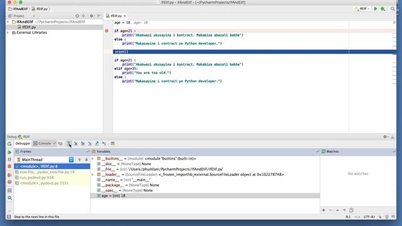402x226 pixels.
Task: Move watch down arrow in Watches panel
Action: pos(344,210)
